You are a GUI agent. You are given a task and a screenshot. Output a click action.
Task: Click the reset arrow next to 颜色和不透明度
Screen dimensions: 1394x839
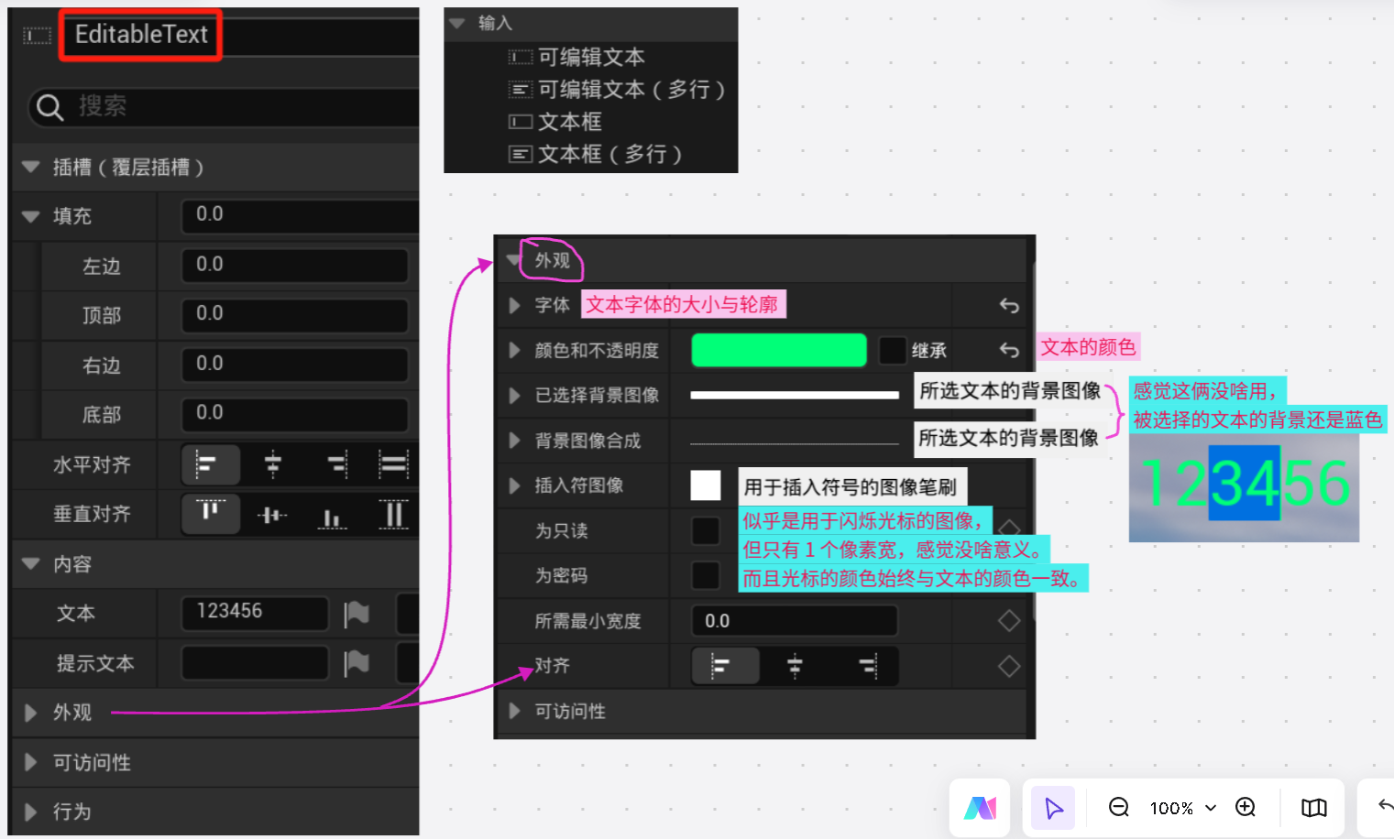[1008, 350]
